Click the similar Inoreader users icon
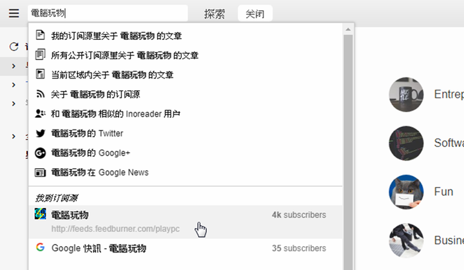The image size is (464, 270). click(x=40, y=113)
